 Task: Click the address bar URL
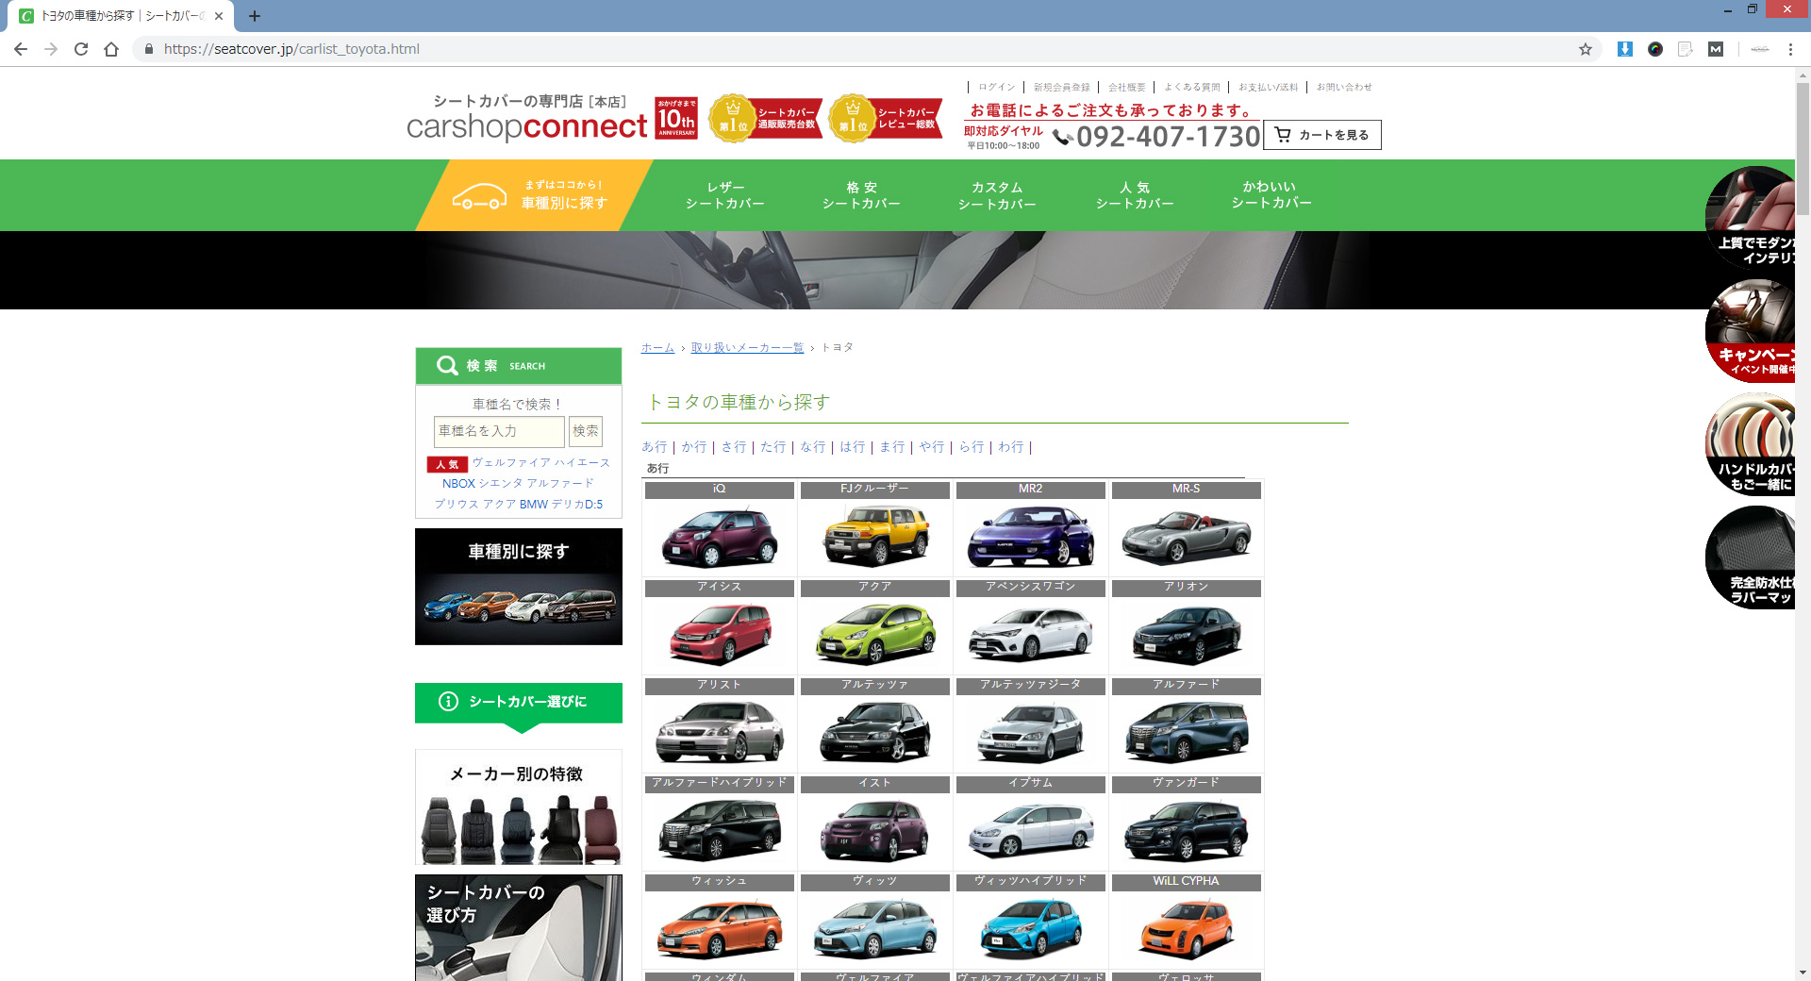pos(291,49)
